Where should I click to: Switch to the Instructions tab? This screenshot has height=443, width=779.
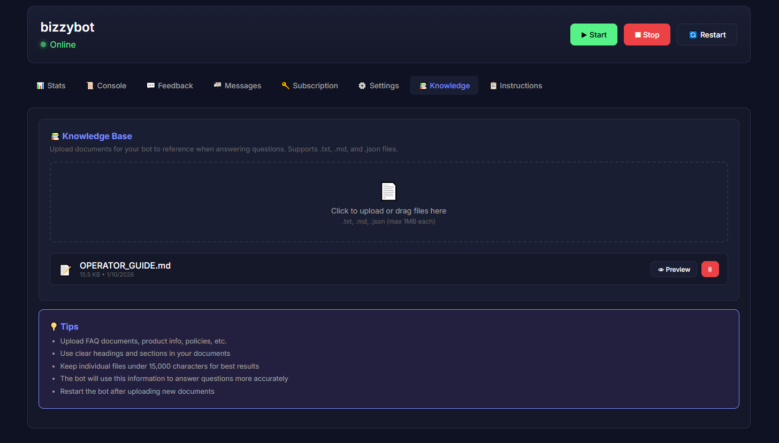tap(516, 86)
